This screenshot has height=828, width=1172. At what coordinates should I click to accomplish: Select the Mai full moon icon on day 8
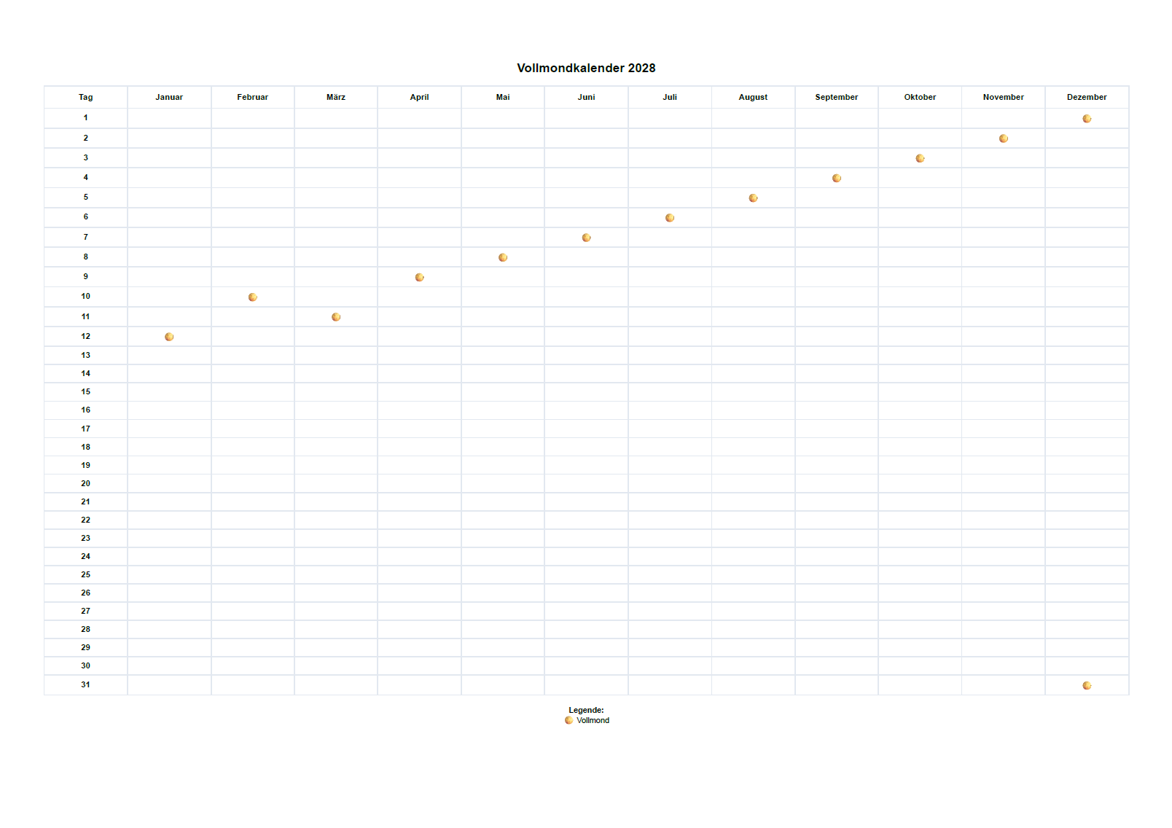coord(503,257)
